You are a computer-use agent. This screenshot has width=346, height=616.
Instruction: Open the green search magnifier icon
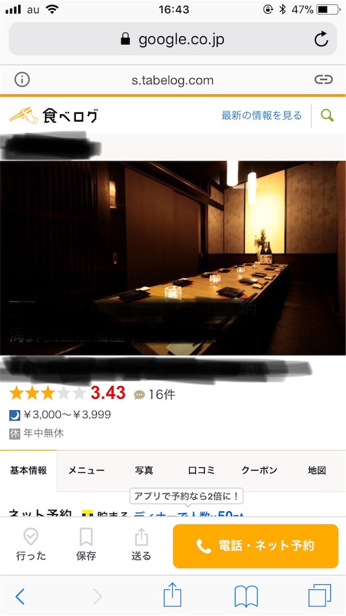[327, 115]
